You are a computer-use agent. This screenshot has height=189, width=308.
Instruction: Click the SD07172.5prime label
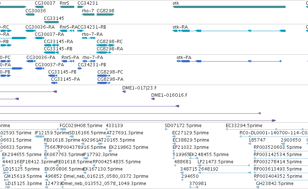click(183, 126)
